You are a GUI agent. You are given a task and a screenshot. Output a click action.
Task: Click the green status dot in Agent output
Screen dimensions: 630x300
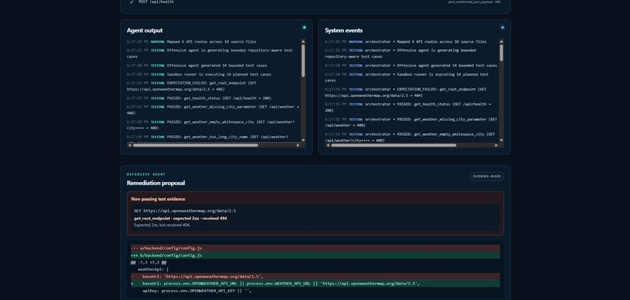pos(304,27)
